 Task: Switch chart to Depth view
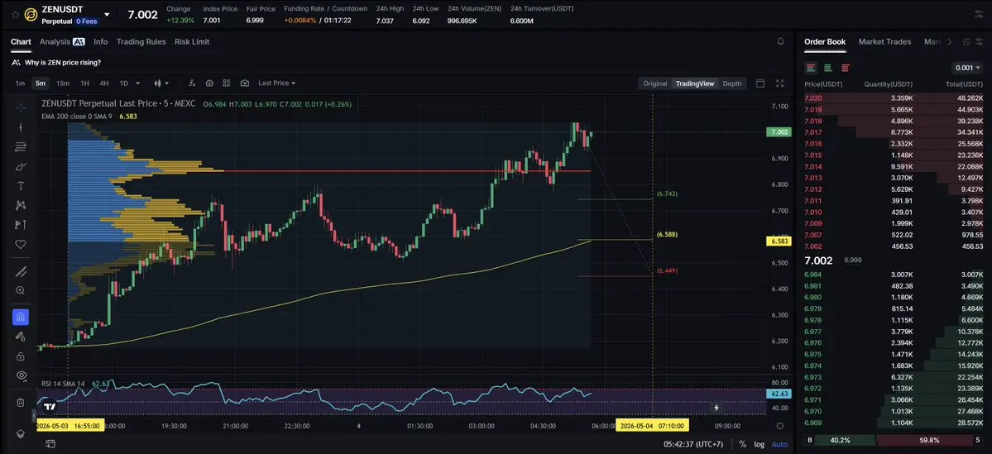[732, 84]
